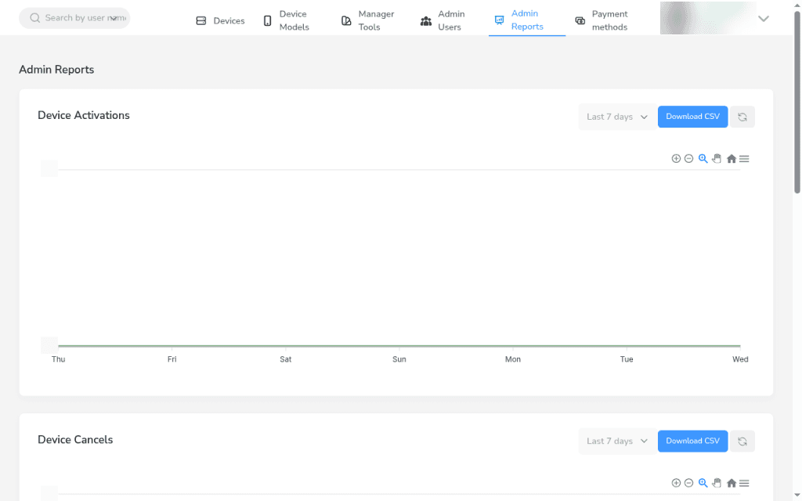Select the Admin Reports tab
This screenshot has height=501, width=802.
tap(527, 20)
